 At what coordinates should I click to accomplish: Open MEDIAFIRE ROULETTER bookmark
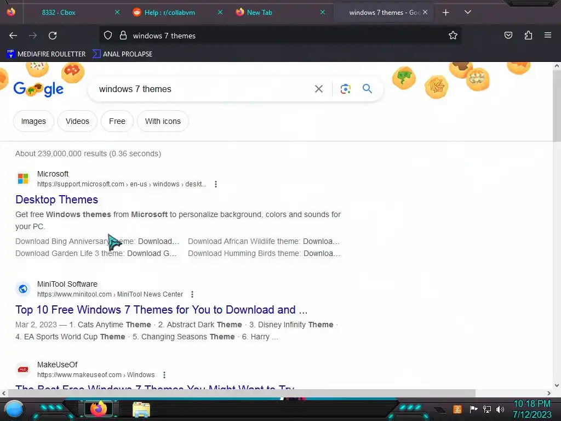46,54
